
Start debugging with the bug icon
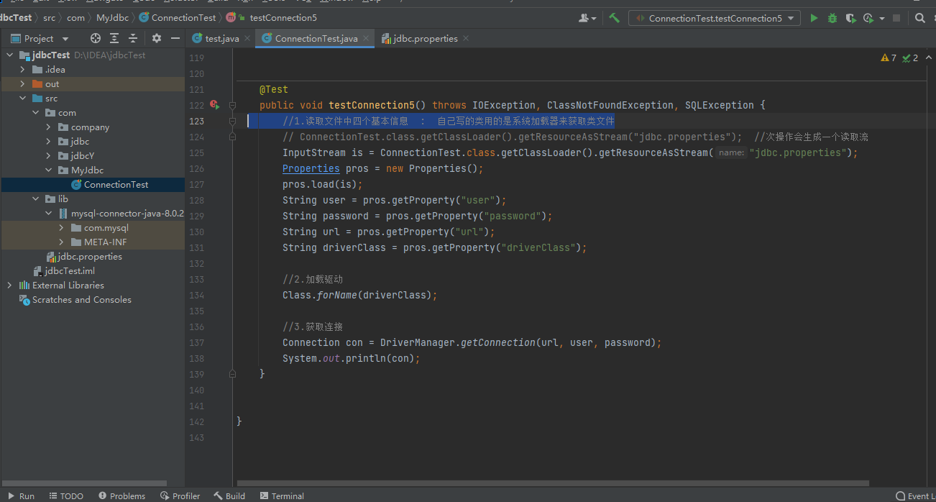point(832,18)
